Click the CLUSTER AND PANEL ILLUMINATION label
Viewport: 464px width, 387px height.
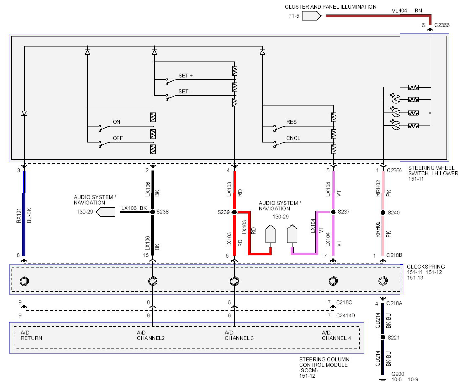[331, 7]
